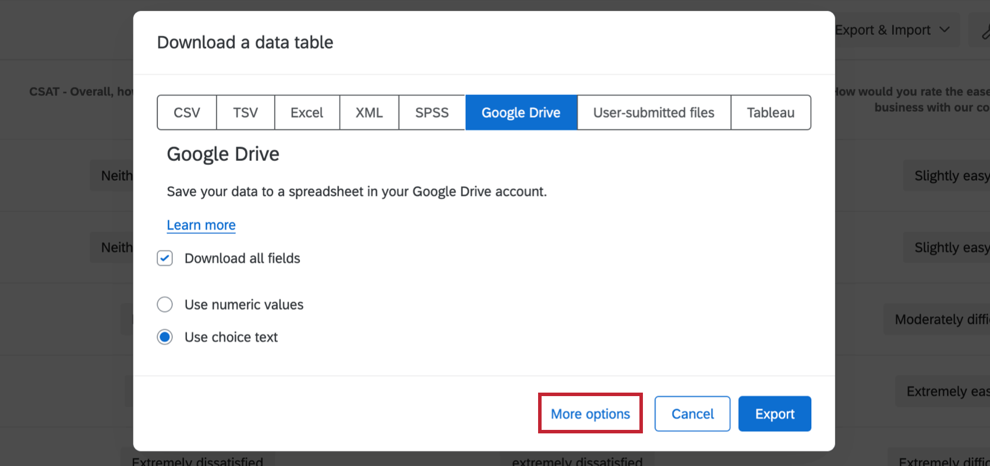Viewport: 990px width, 466px height.
Task: Open the SPSS export tab
Action: (x=432, y=112)
